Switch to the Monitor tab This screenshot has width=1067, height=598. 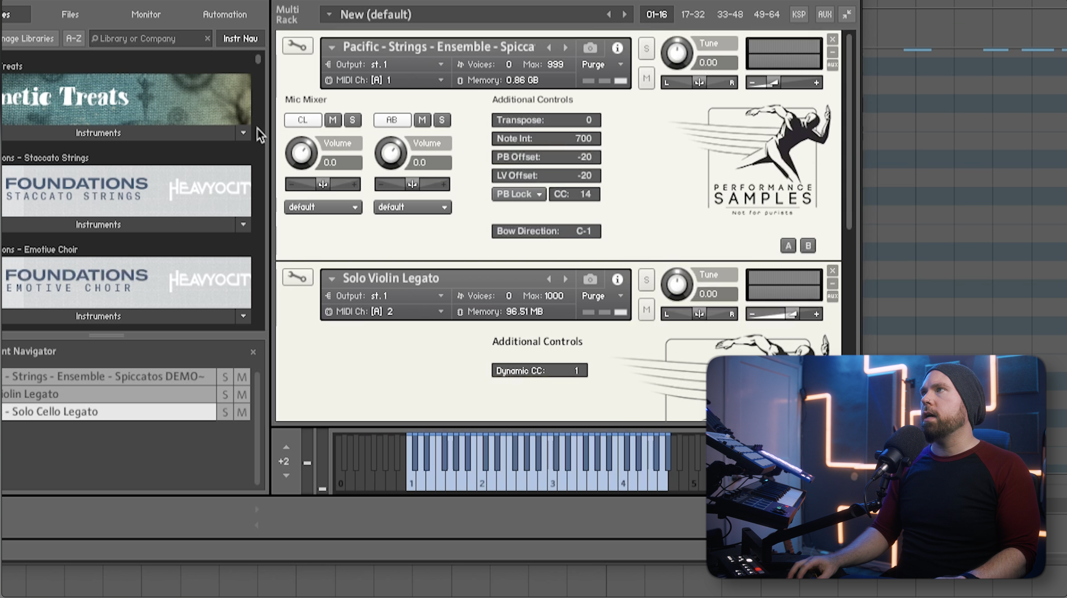click(146, 15)
